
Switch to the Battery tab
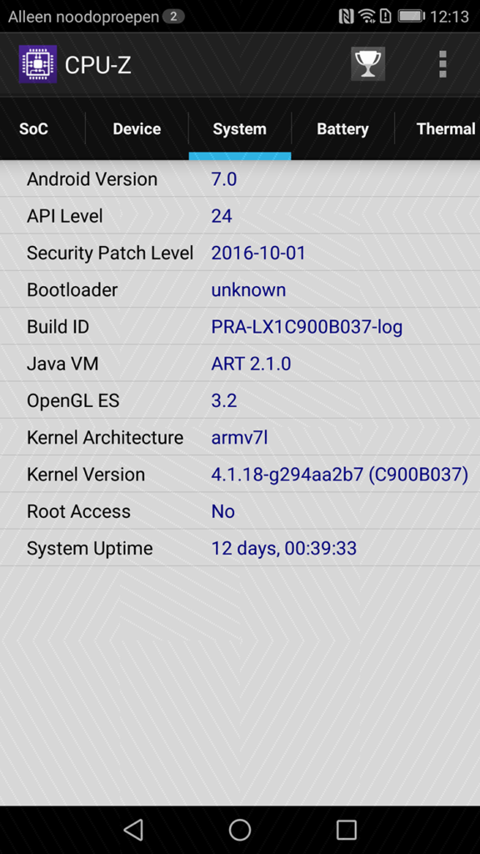342,129
